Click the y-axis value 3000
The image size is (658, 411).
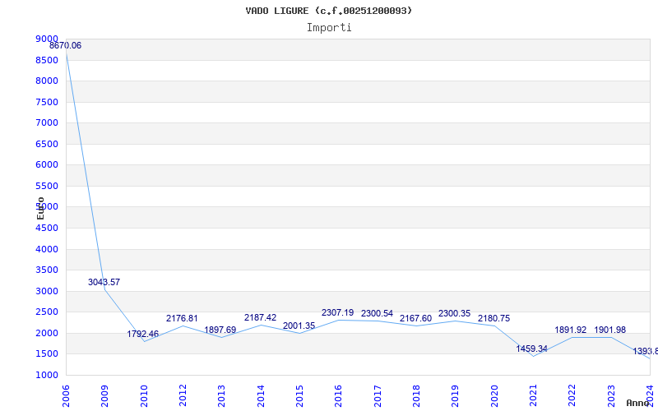(47, 292)
